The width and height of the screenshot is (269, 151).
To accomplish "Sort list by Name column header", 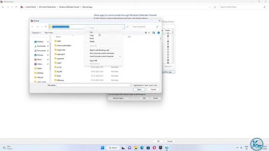I will pos(58,37).
